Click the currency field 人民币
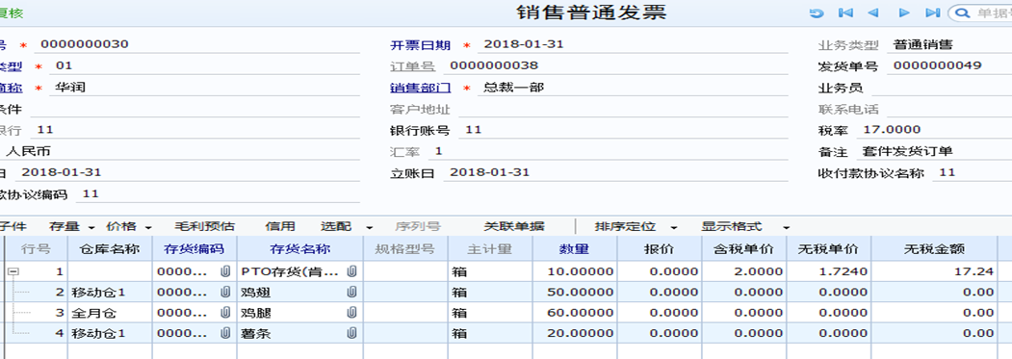This screenshot has height=359, width=1012. [180, 152]
